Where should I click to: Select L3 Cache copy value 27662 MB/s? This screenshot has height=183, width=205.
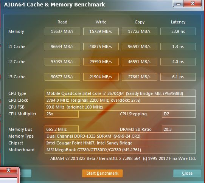pyautogui.click(x=139, y=77)
